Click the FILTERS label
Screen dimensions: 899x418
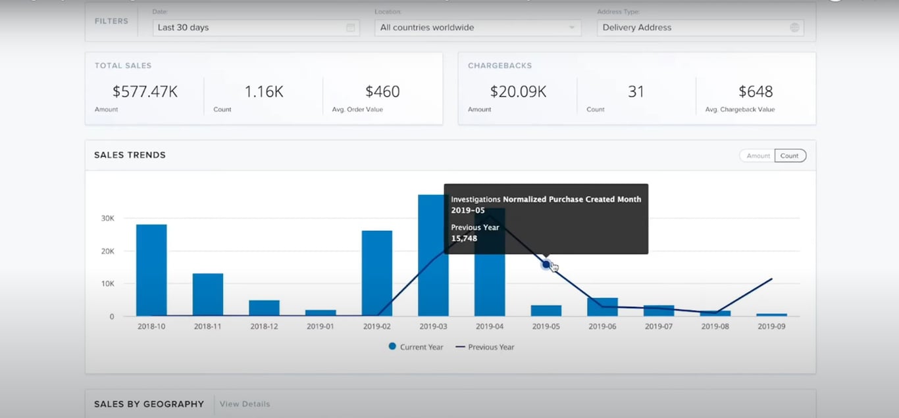111,21
